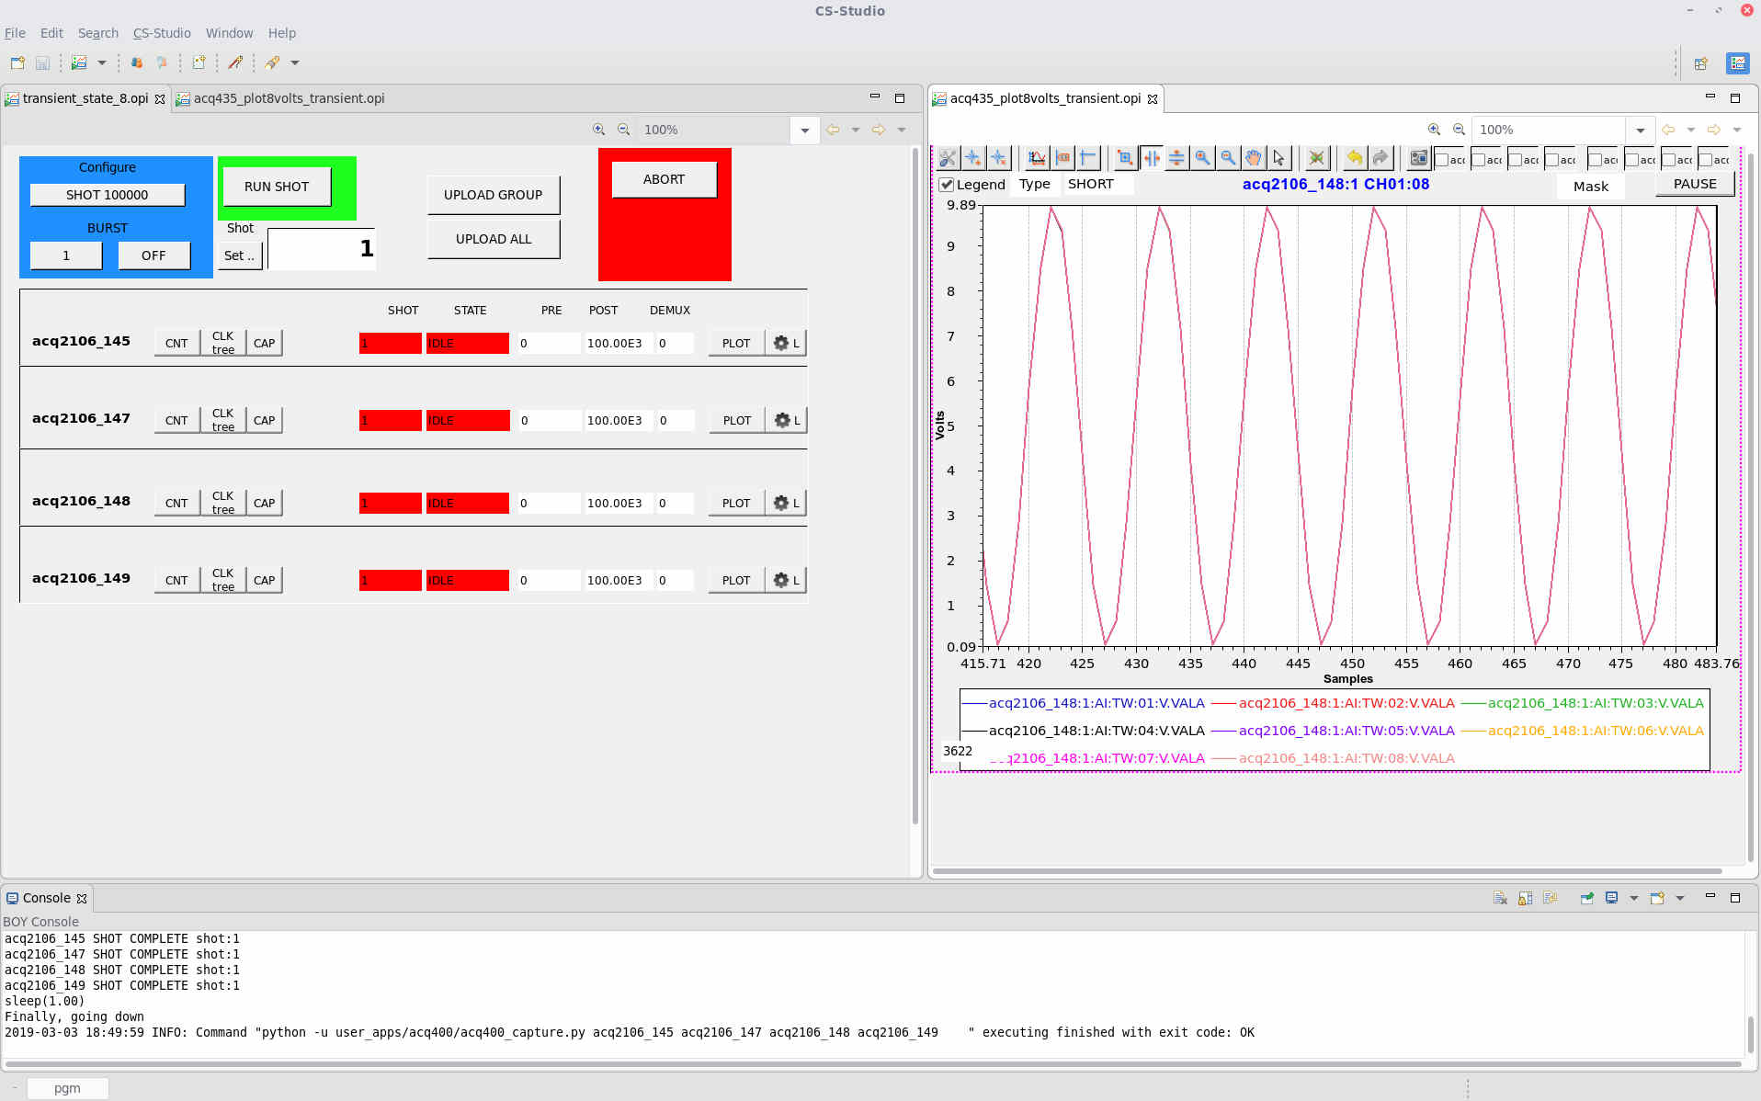Open zoom level dropdown in left editor
Screen dimensions: 1761x1101
click(x=805, y=131)
